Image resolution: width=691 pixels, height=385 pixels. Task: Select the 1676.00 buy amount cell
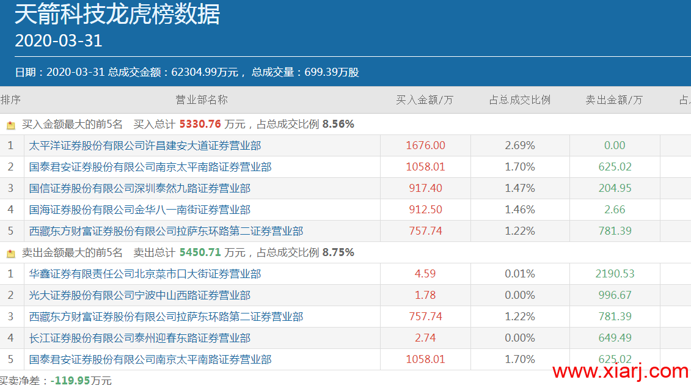click(x=426, y=145)
